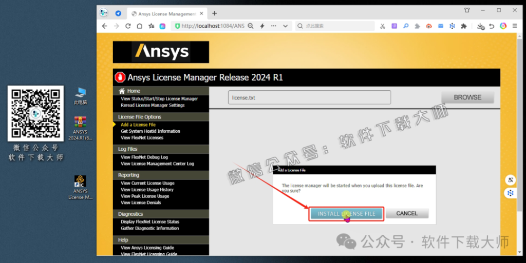
Task: Open the extensions puzzle icon
Action: pos(464,26)
